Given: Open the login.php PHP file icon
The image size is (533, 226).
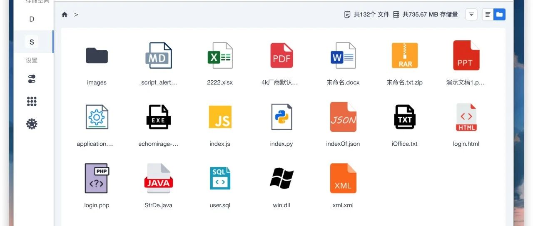Looking at the screenshot, I should coord(97,178).
